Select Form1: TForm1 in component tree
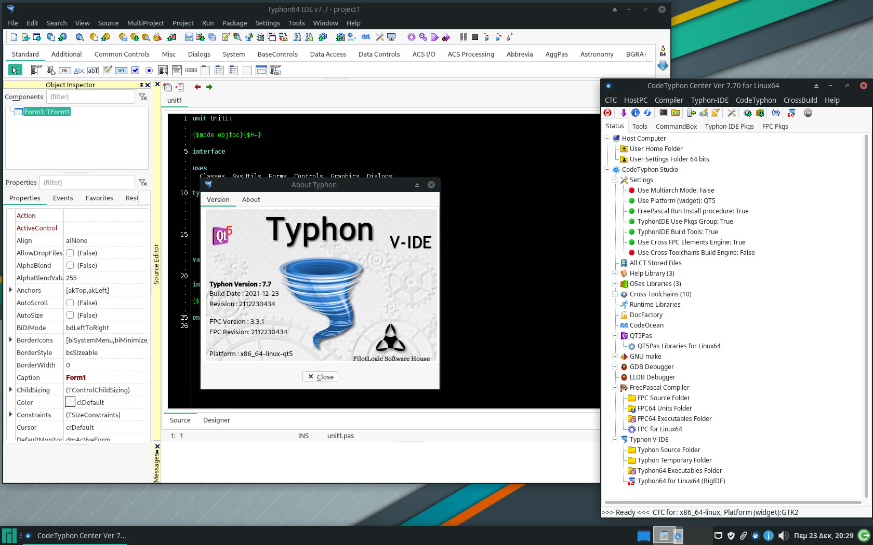Image resolution: width=873 pixels, height=545 pixels. (47, 112)
